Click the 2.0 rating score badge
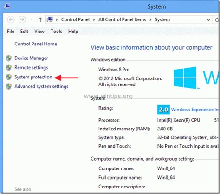This screenshot has width=220, height=194. tap(163, 110)
